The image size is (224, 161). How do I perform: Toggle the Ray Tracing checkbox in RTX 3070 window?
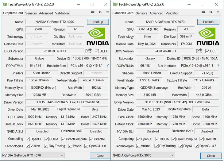[156, 146]
